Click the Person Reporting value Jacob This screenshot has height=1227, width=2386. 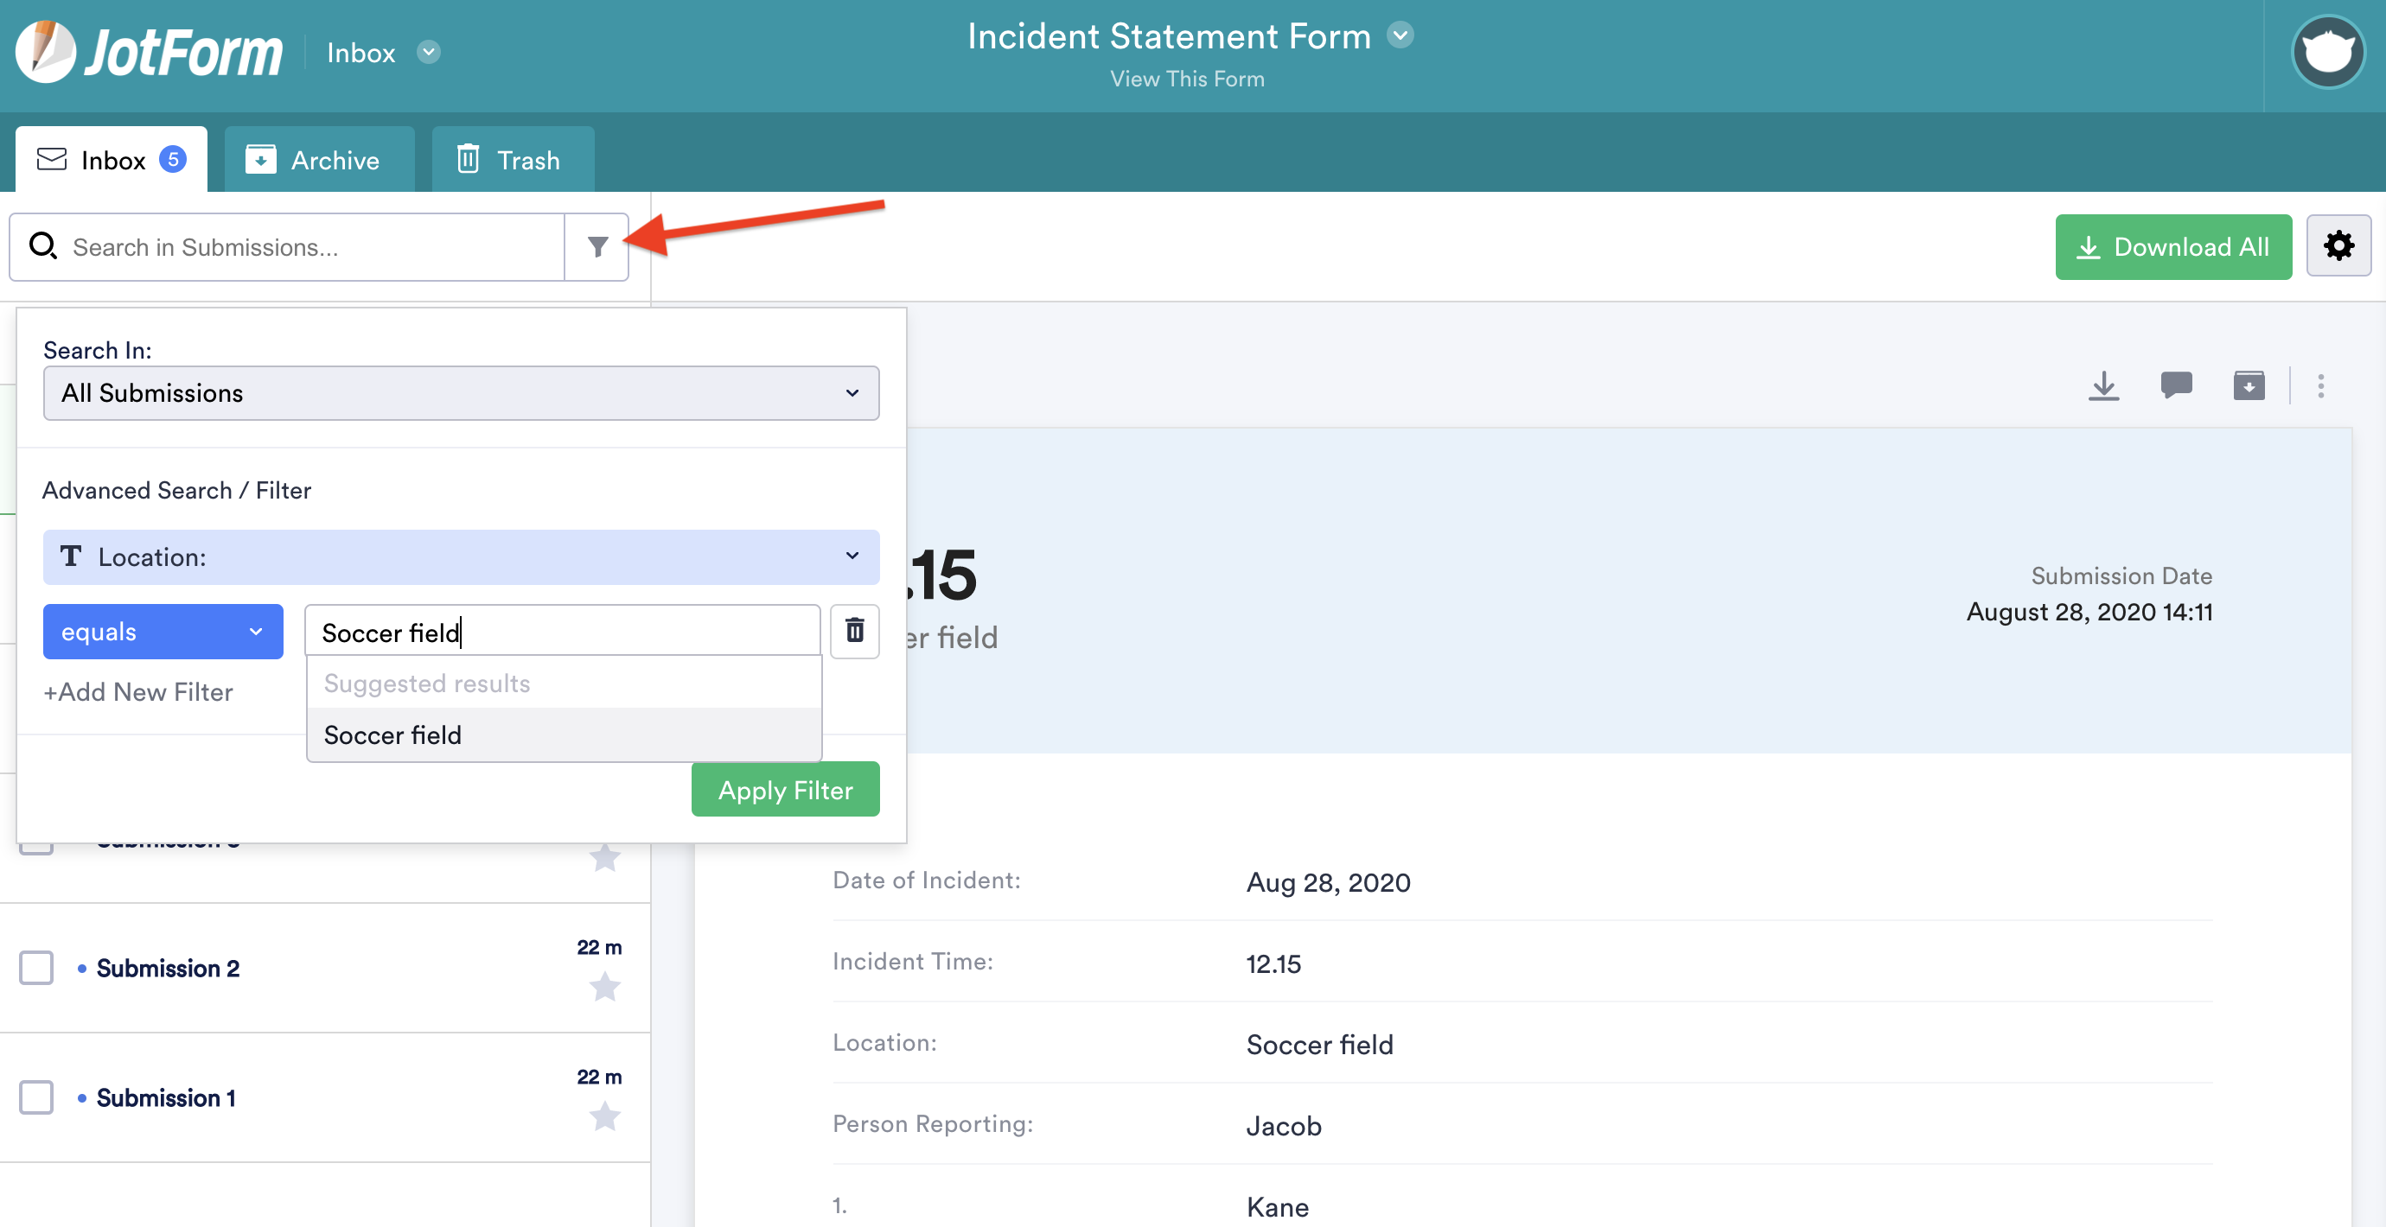(1283, 1126)
